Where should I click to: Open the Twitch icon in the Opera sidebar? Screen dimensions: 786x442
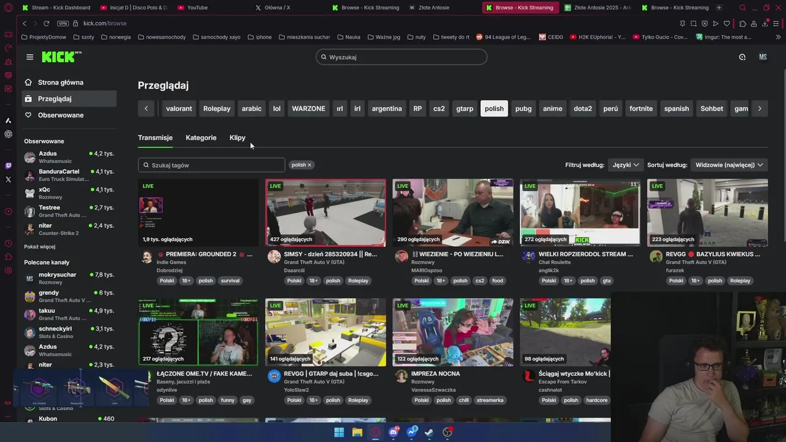pos(8,166)
